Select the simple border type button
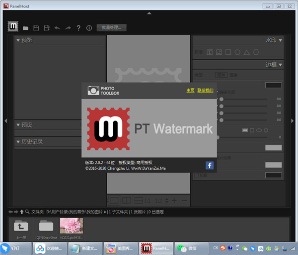 pos(221,75)
